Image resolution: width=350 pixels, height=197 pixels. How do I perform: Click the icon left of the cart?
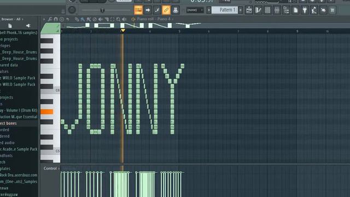[x=323, y=10]
